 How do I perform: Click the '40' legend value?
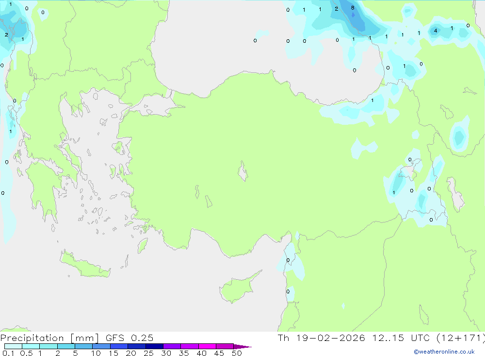point(202,353)
